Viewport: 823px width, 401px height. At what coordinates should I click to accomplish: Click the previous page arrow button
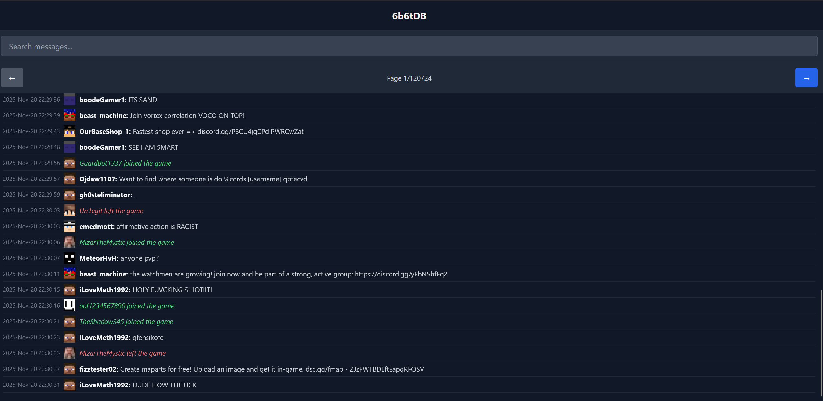pos(12,78)
